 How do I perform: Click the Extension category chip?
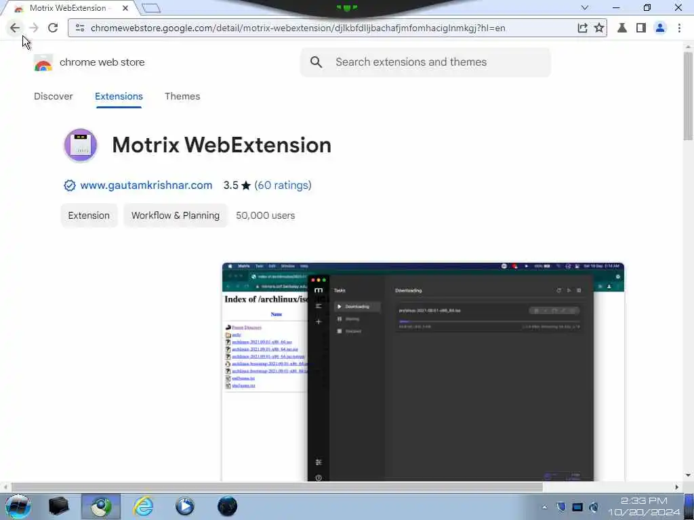click(x=89, y=215)
